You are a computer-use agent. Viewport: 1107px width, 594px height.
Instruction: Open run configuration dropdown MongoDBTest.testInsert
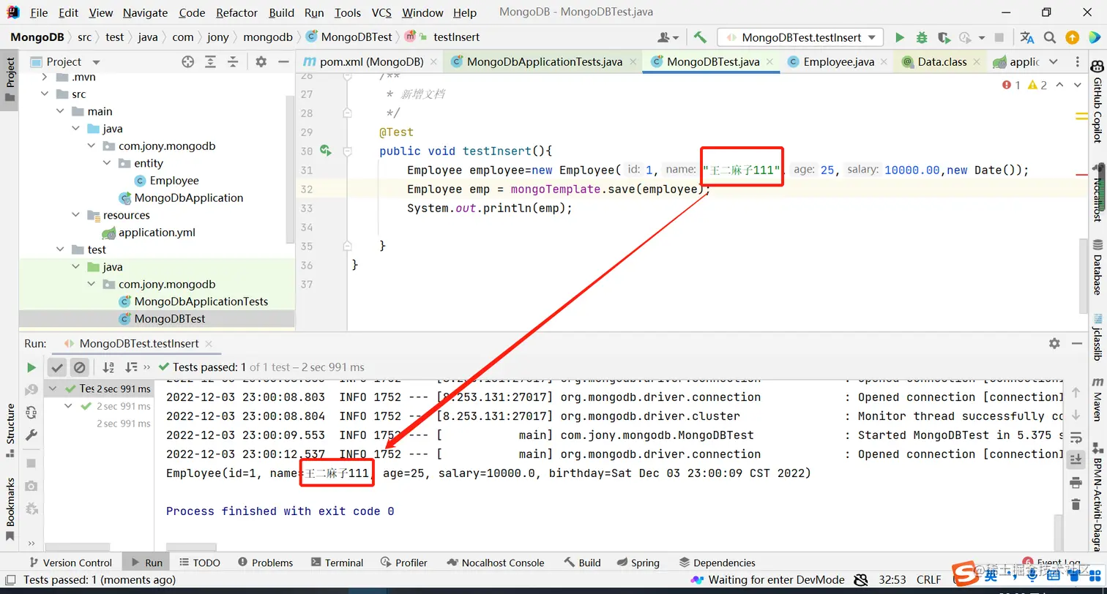coord(800,37)
